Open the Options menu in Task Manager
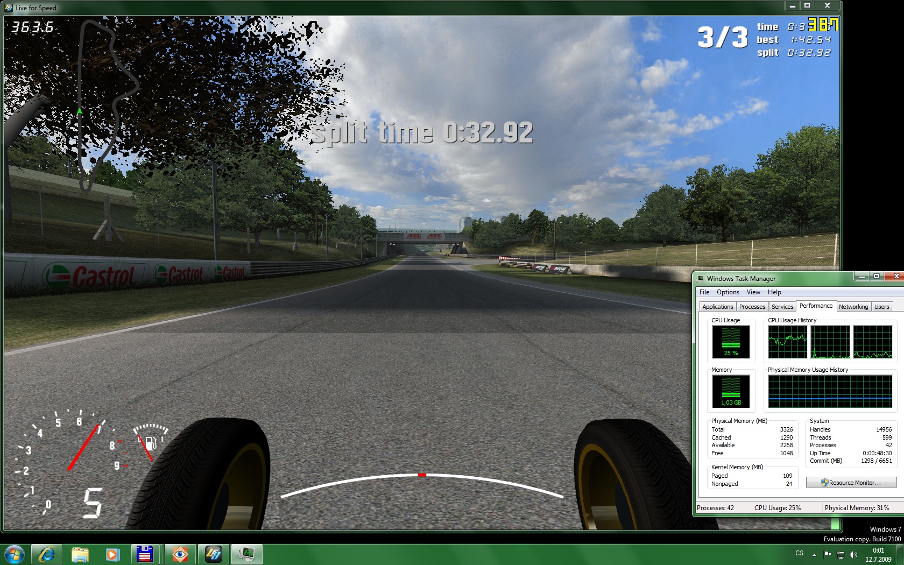The height and width of the screenshot is (565, 904). click(x=728, y=292)
